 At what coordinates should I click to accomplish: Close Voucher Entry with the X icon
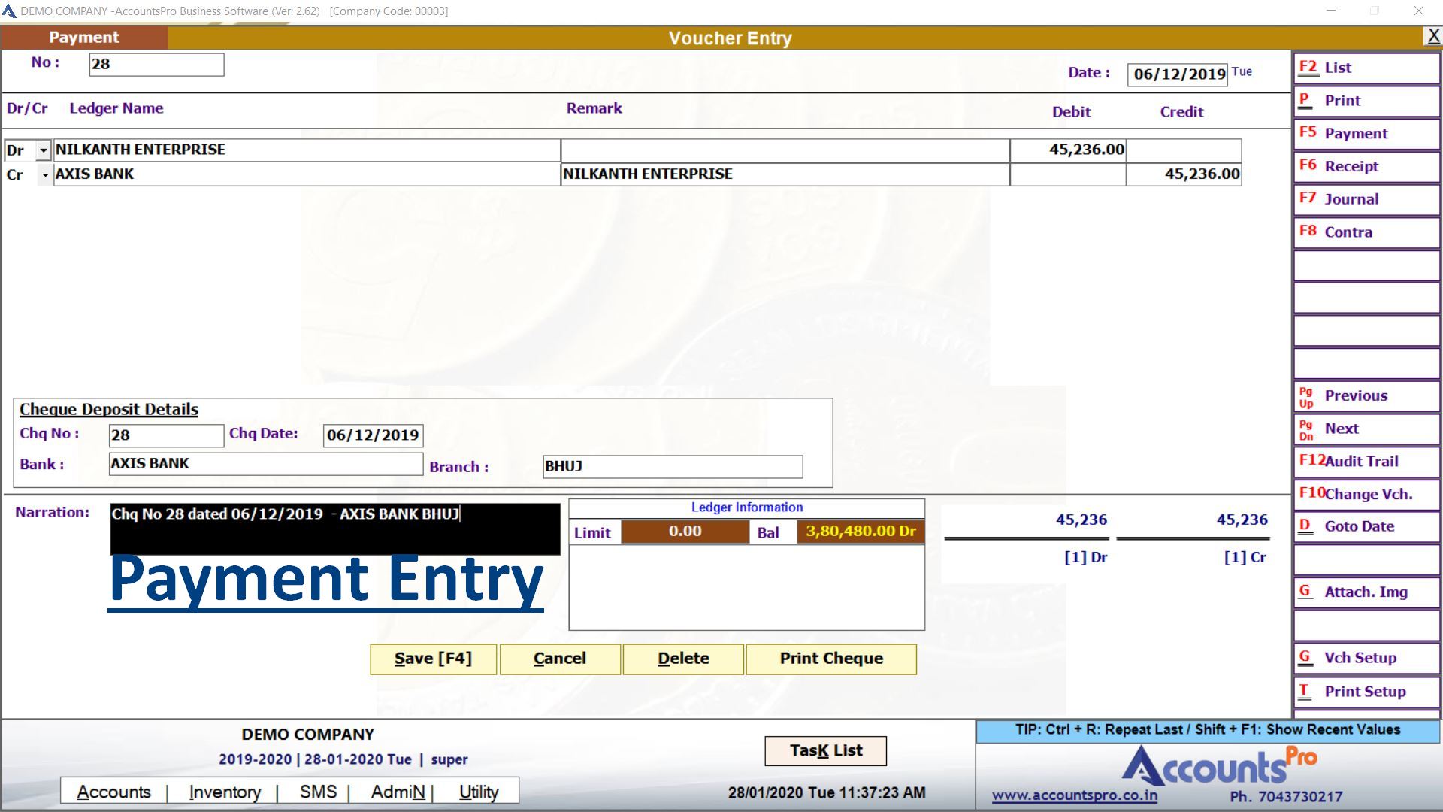pos(1432,36)
